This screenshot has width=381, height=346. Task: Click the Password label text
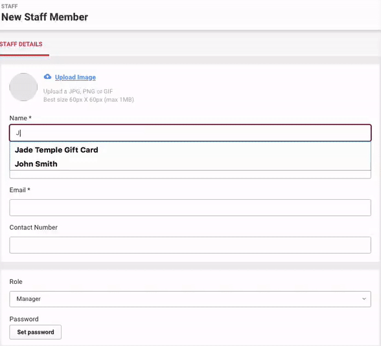click(24, 319)
